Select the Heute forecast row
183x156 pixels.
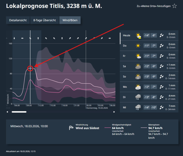pos(149,35)
